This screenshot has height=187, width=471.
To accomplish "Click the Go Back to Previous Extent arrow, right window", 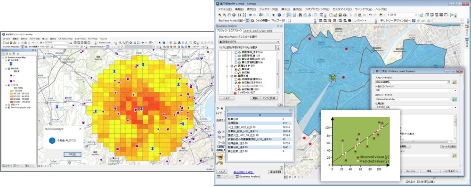I will pos(250,15).
